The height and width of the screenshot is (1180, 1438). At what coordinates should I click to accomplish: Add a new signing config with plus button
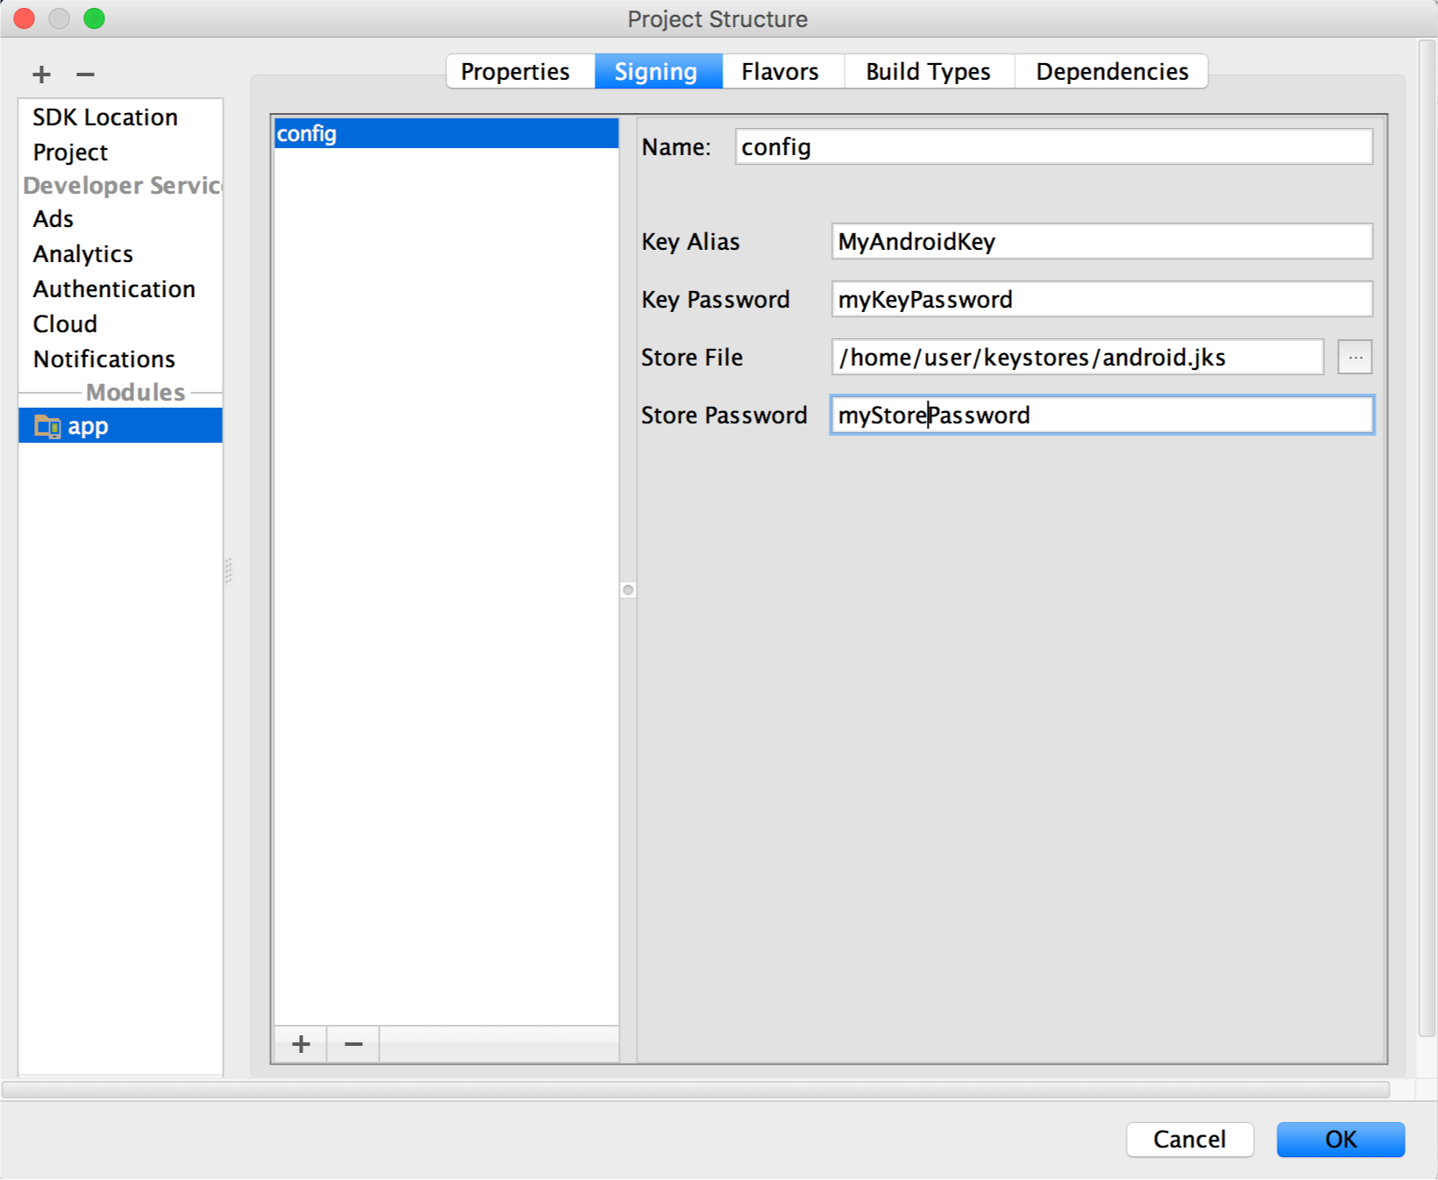[x=301, y=1044]
